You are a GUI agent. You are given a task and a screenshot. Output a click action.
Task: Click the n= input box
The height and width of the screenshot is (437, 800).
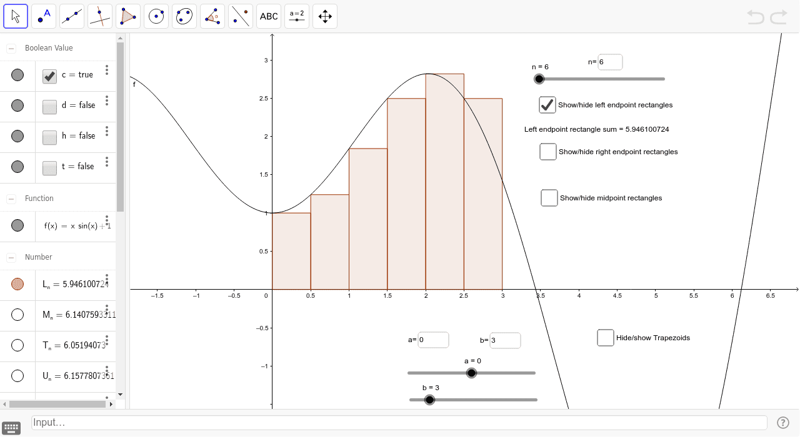point(610,62)
